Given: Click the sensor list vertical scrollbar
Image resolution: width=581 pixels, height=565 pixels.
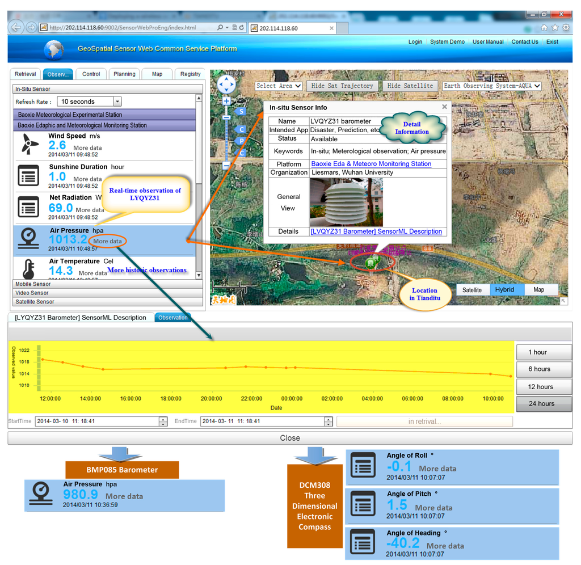Looking at the screenshot, I should tap(199, 187).
